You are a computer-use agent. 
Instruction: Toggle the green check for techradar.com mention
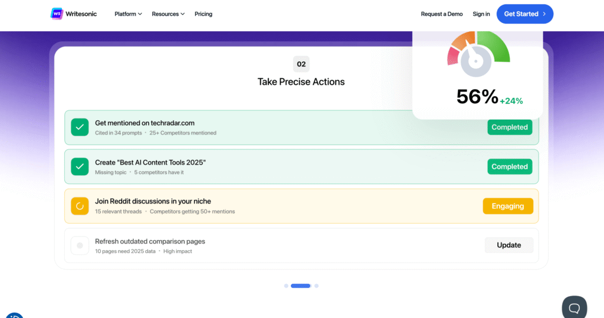tap(80, 127)
